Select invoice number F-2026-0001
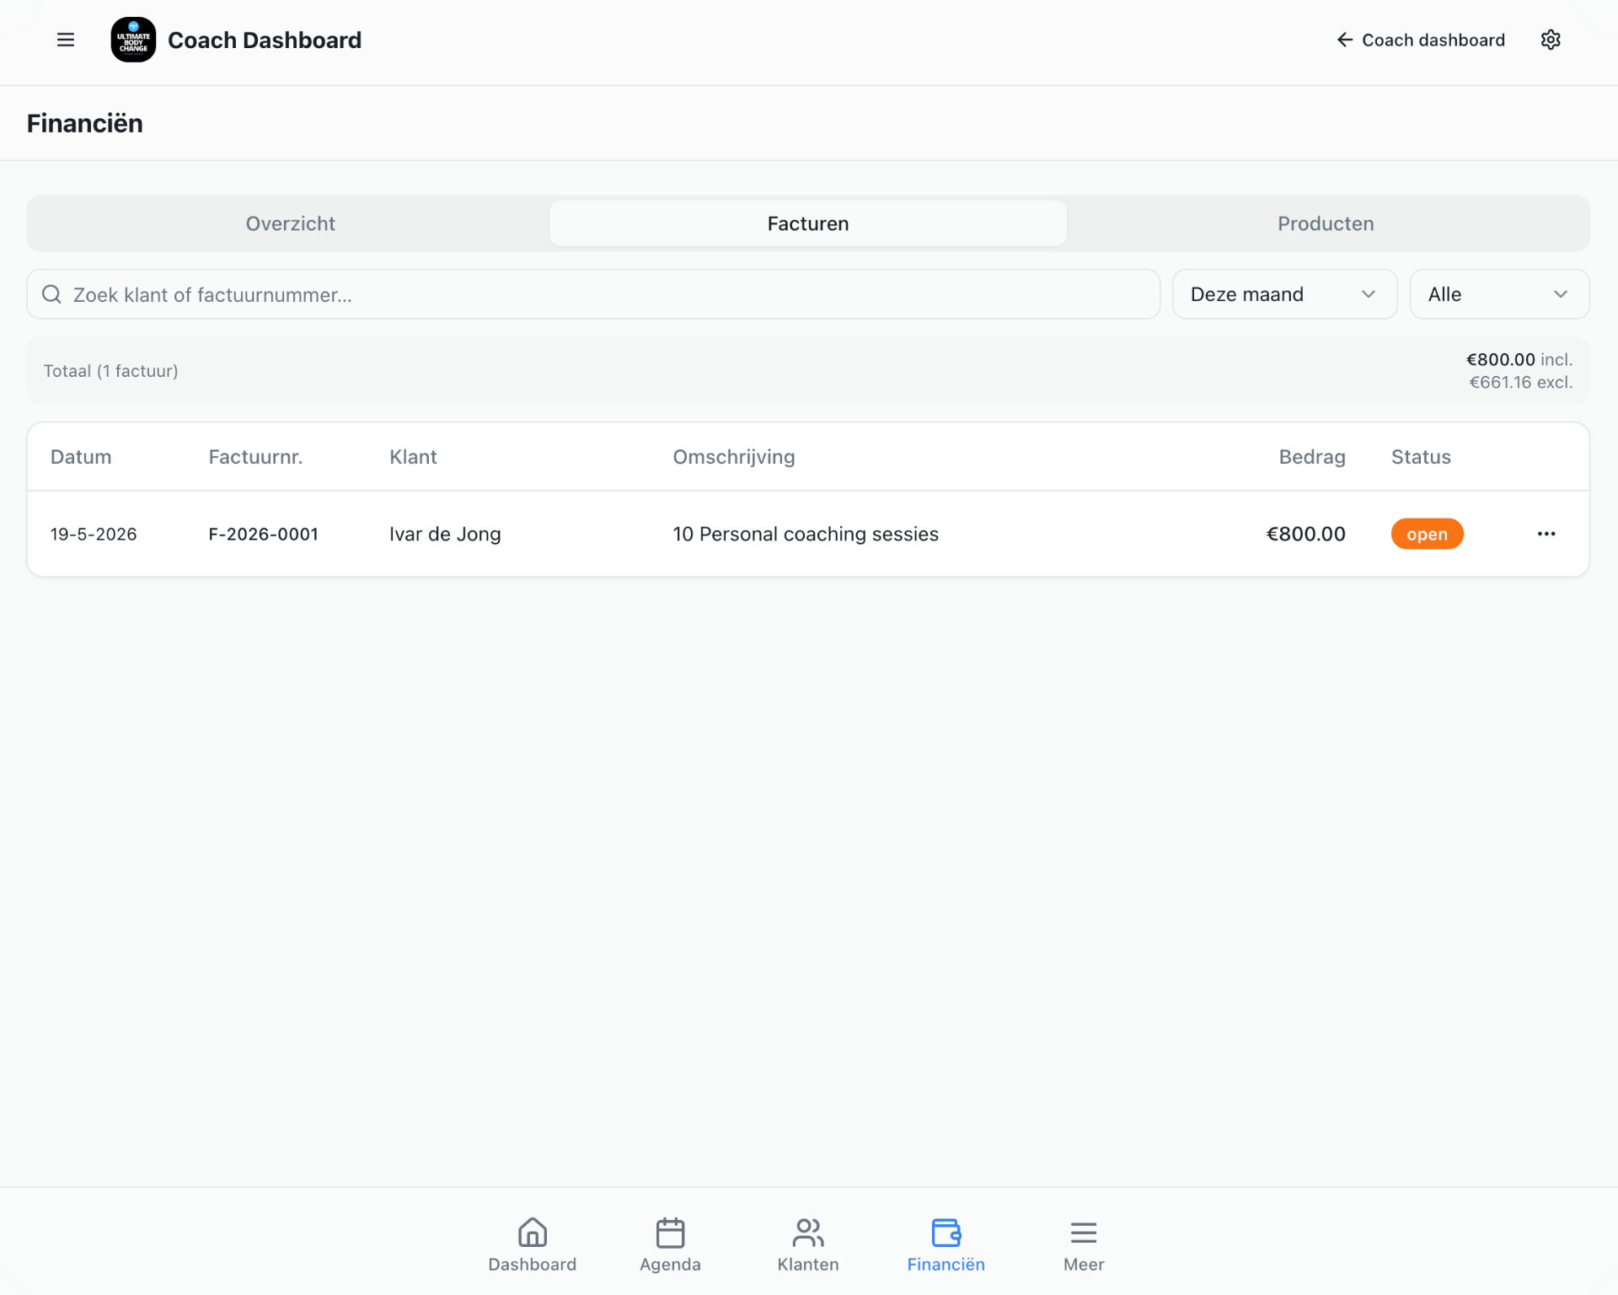This screenshot has height=1295, width=1618. click(263, 534)
